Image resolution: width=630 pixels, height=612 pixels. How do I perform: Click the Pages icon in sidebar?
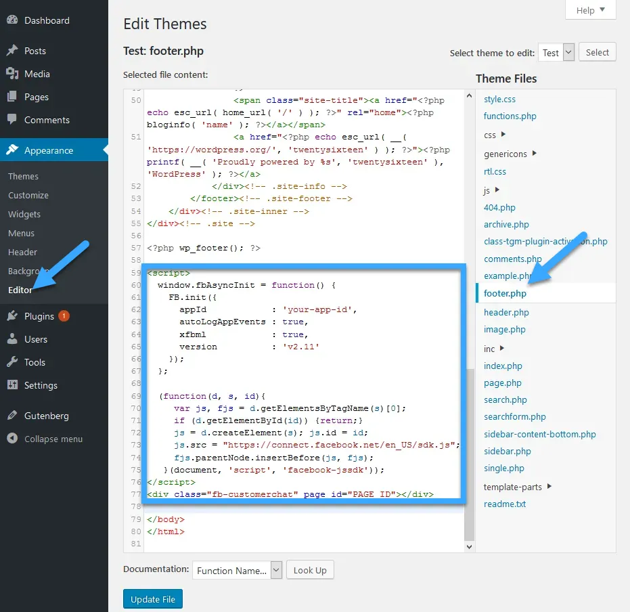(x=12, y=97)
